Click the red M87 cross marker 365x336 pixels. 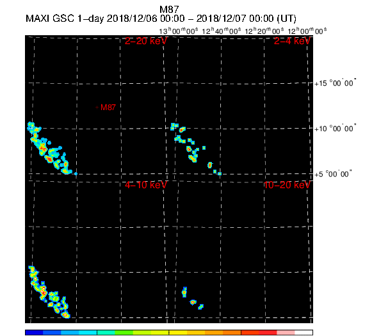point(97,108)
